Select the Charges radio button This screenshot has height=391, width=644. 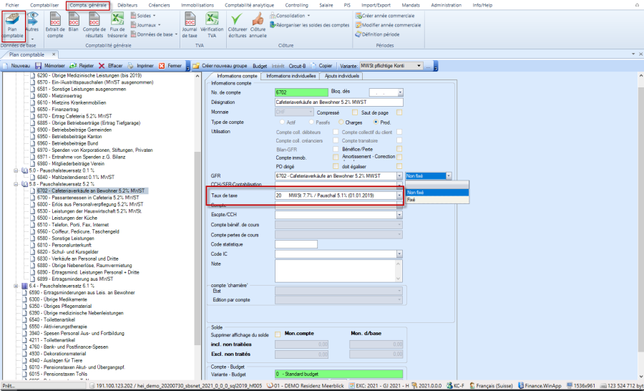[x=341, y=122]
